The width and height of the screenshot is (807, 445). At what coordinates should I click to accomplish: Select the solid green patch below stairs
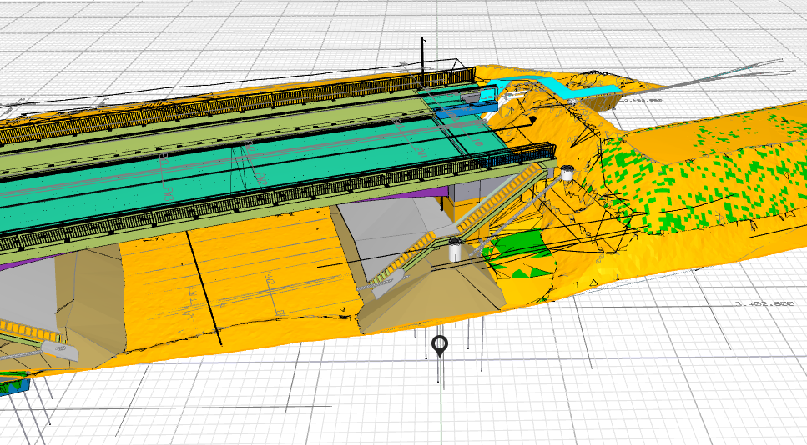pos(520,254)
